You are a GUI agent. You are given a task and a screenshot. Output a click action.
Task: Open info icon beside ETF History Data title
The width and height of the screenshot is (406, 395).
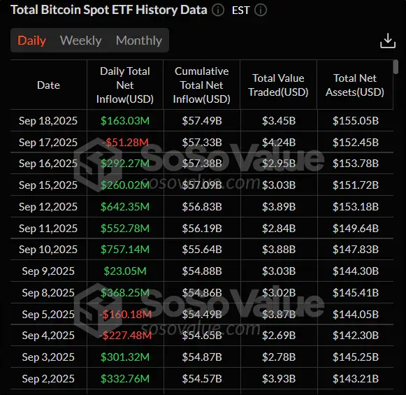[x=218, y=10]
